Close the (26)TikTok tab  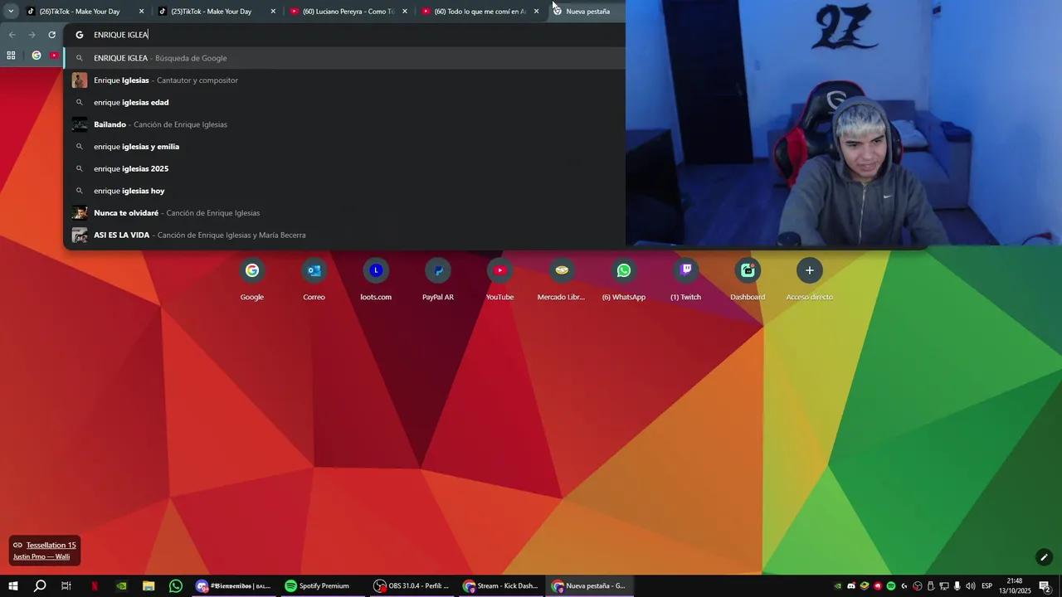141,12
